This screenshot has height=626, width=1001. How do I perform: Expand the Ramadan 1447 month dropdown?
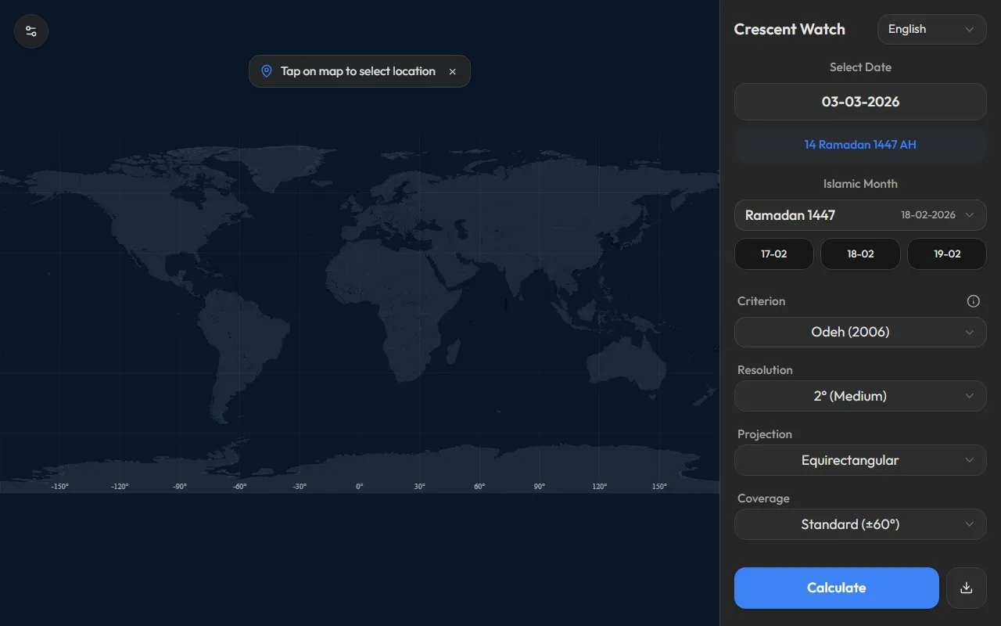coord(860,215)
